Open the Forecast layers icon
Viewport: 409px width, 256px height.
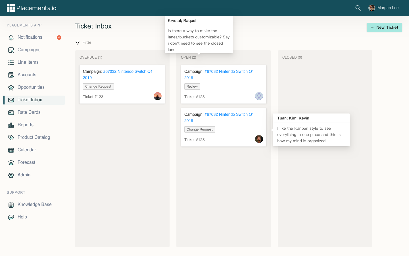tap(11, 163)
